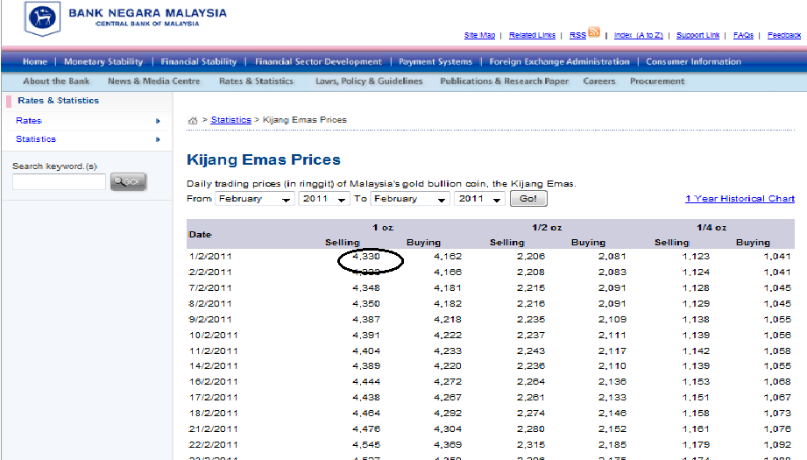Click half-ounce selling price 2,315
The image size is (807, 460).
[531, 445]
